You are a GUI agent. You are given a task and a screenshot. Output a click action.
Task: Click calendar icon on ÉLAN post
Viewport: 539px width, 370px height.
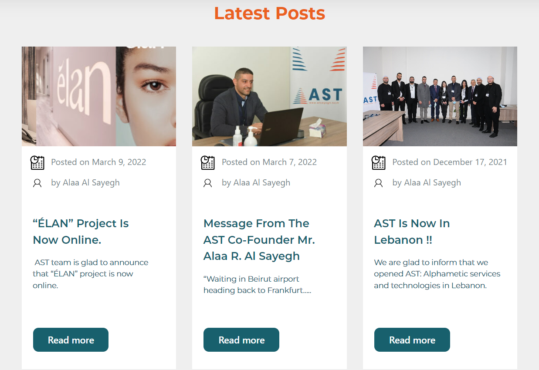coord(37,162)
